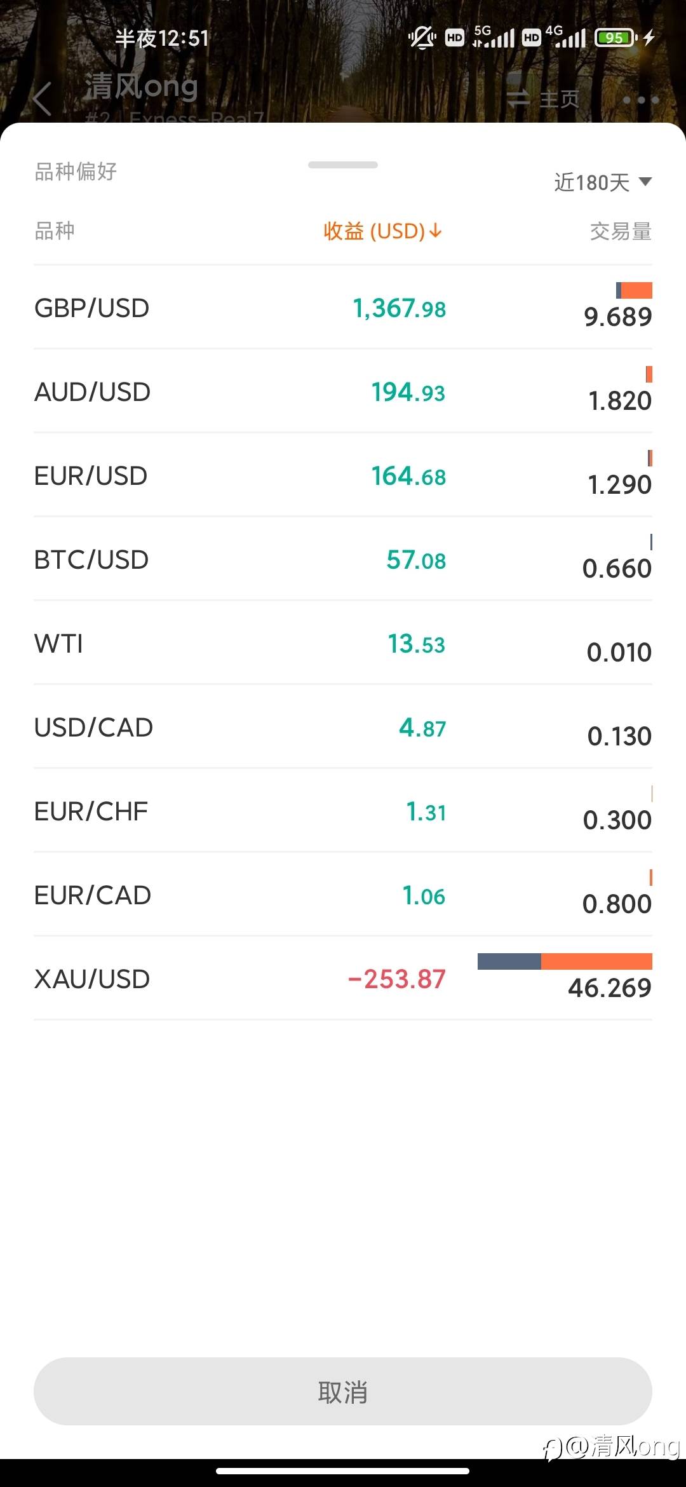Click the dropdown triangle next to 近180天
The width and height of the screenshot is (686, 1487).
tap(645, 182)
